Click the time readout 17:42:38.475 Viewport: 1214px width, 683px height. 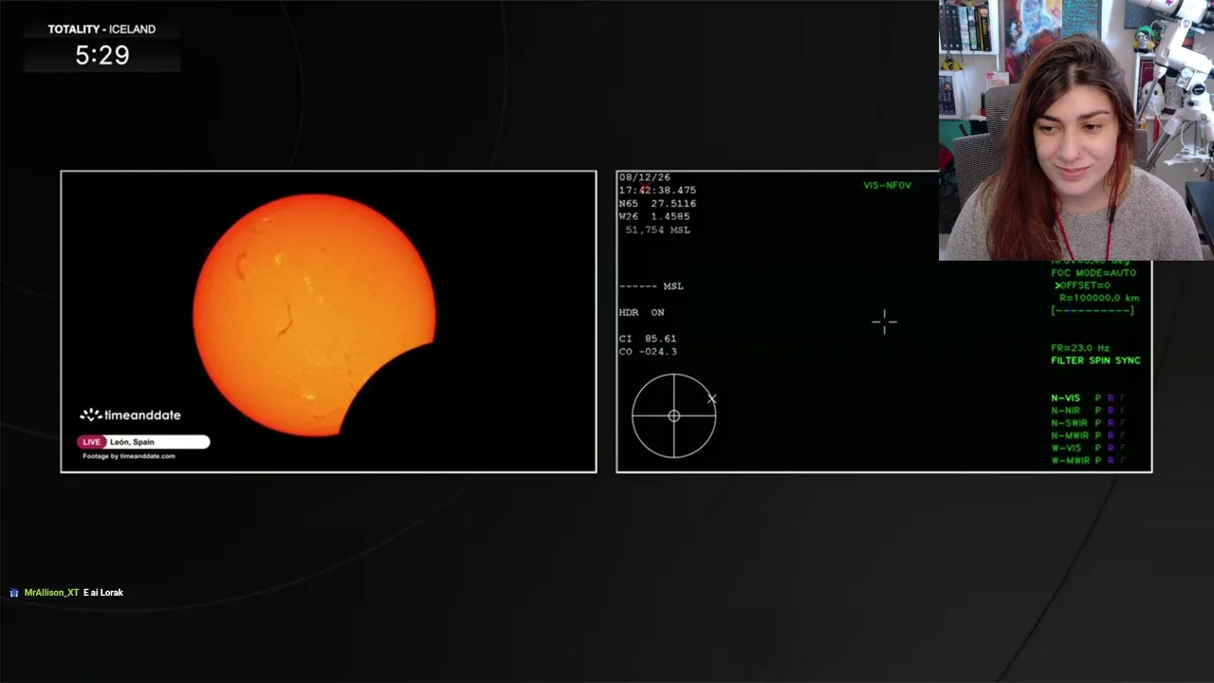[657, 191]
